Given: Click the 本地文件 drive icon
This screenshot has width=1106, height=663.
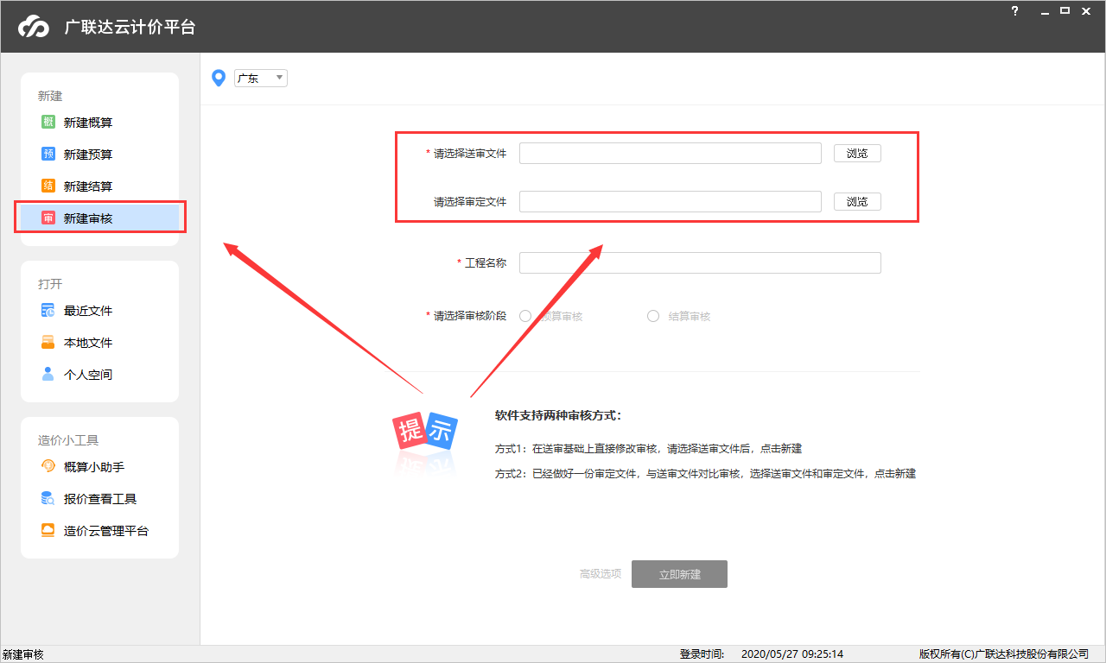Looking at the screenshot, I should point(48,343).
